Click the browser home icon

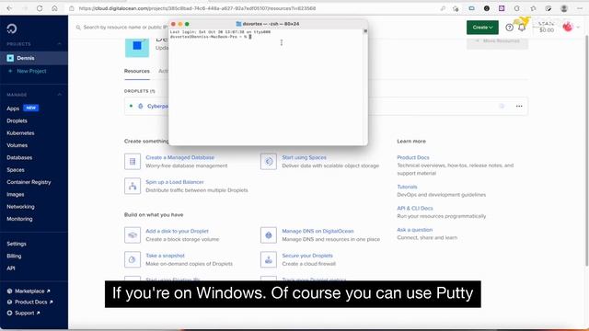pos(54,8)
